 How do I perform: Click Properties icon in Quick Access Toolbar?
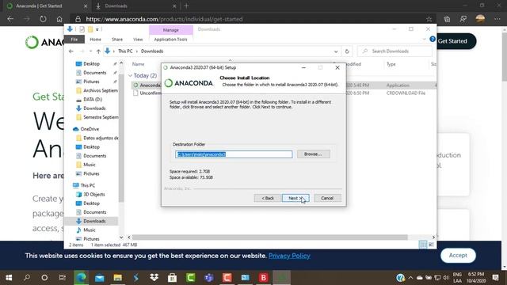pyautogui.click(x=82, y=29)
